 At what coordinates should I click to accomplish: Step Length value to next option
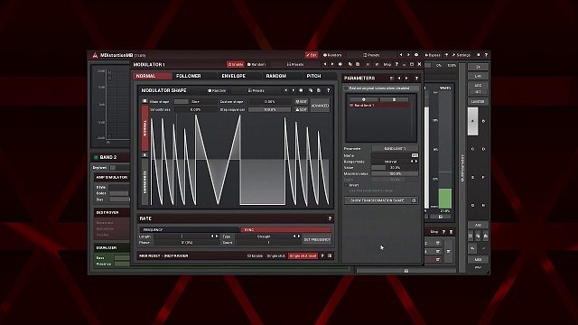pyautogui.click(x=217, y=237)
